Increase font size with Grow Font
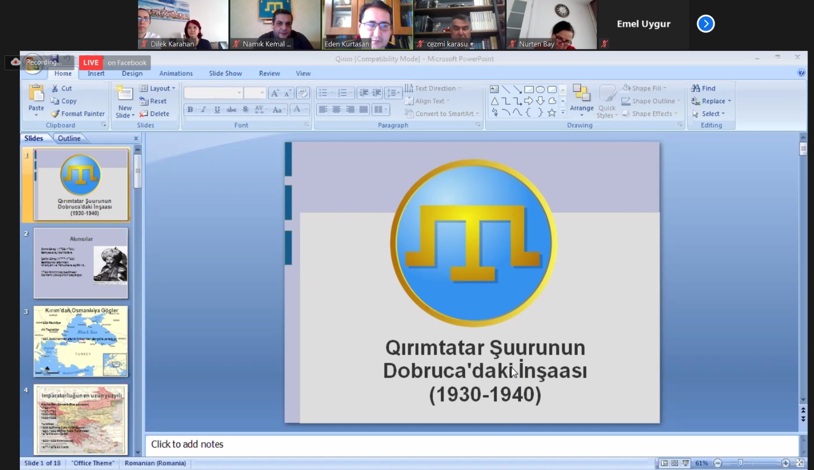This screenshot has width=814, height=470. point(275,93)
